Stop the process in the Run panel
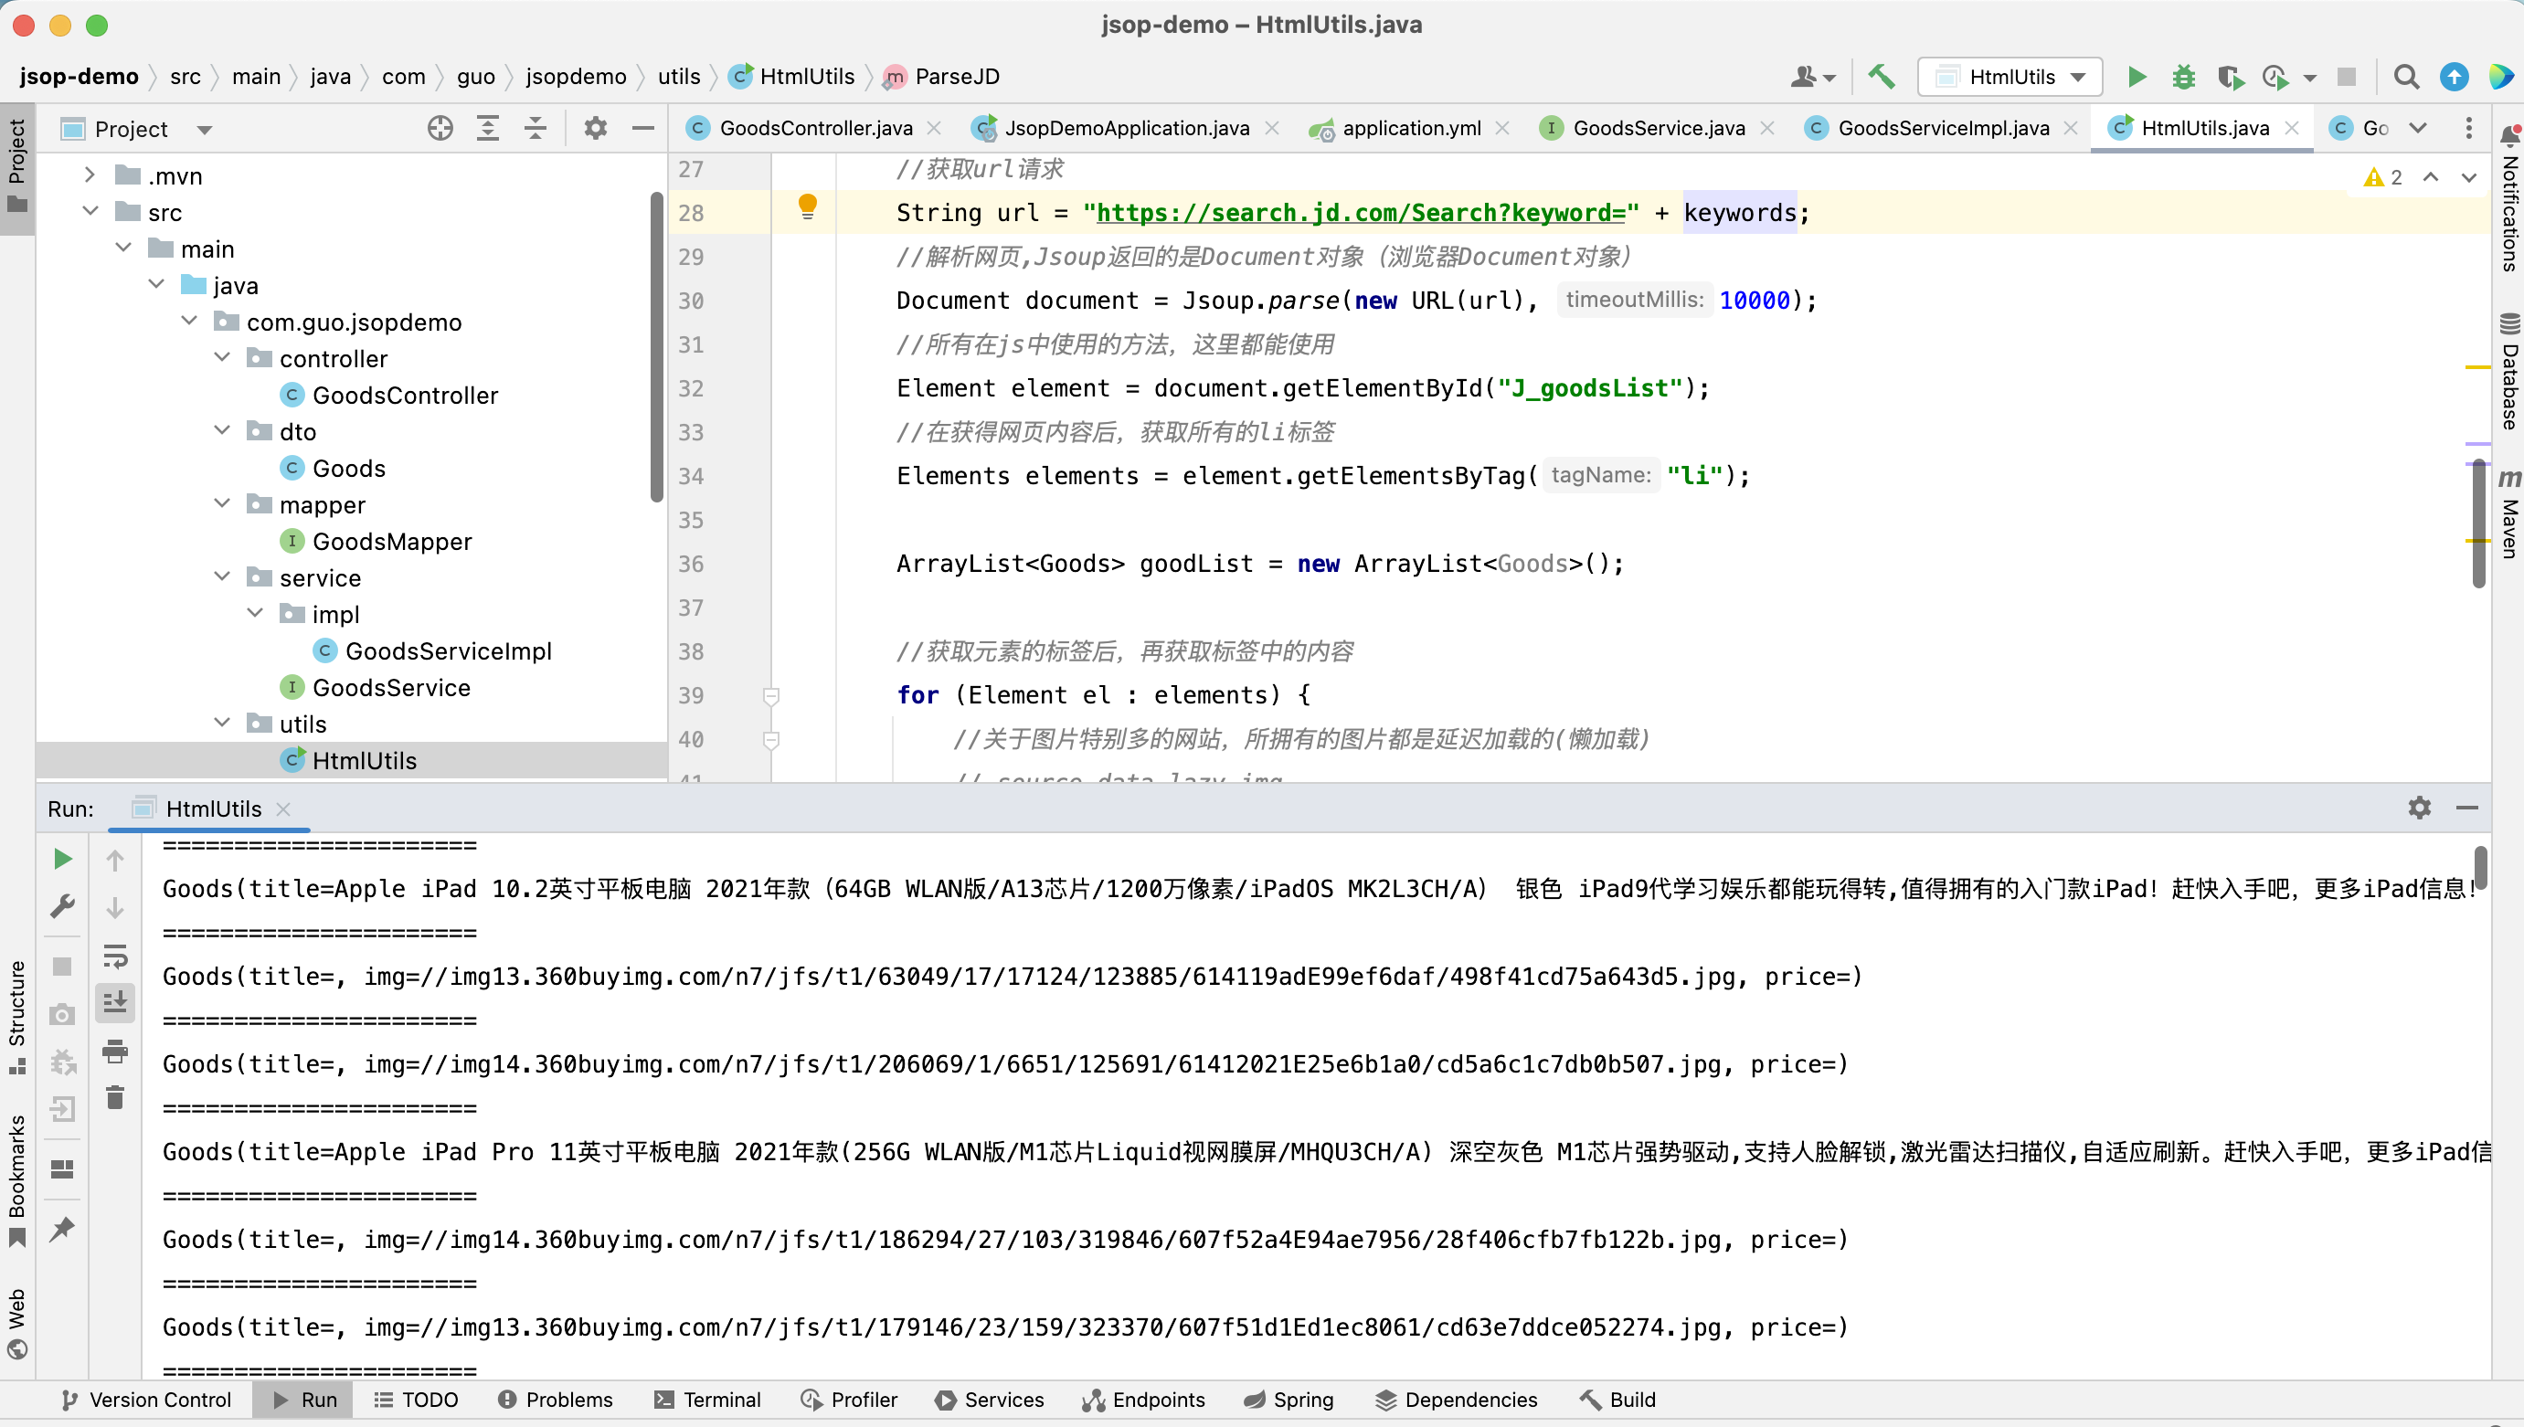Viewport: 2524px width, 1427px height. pyautogui.click(x=62, y=967)
